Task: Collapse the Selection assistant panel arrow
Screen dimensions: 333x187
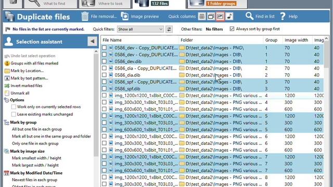Action: click(93, 42)
